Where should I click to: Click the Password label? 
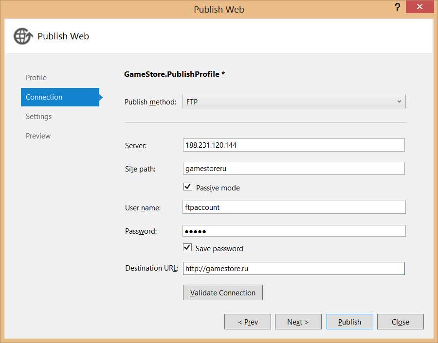[141, 231]
